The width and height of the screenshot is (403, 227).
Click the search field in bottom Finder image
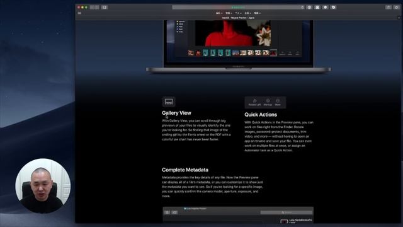tap(287, 212)
